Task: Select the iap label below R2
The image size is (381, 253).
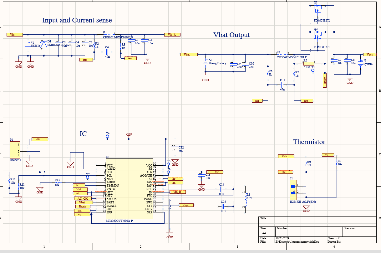Action: point(86,60)
